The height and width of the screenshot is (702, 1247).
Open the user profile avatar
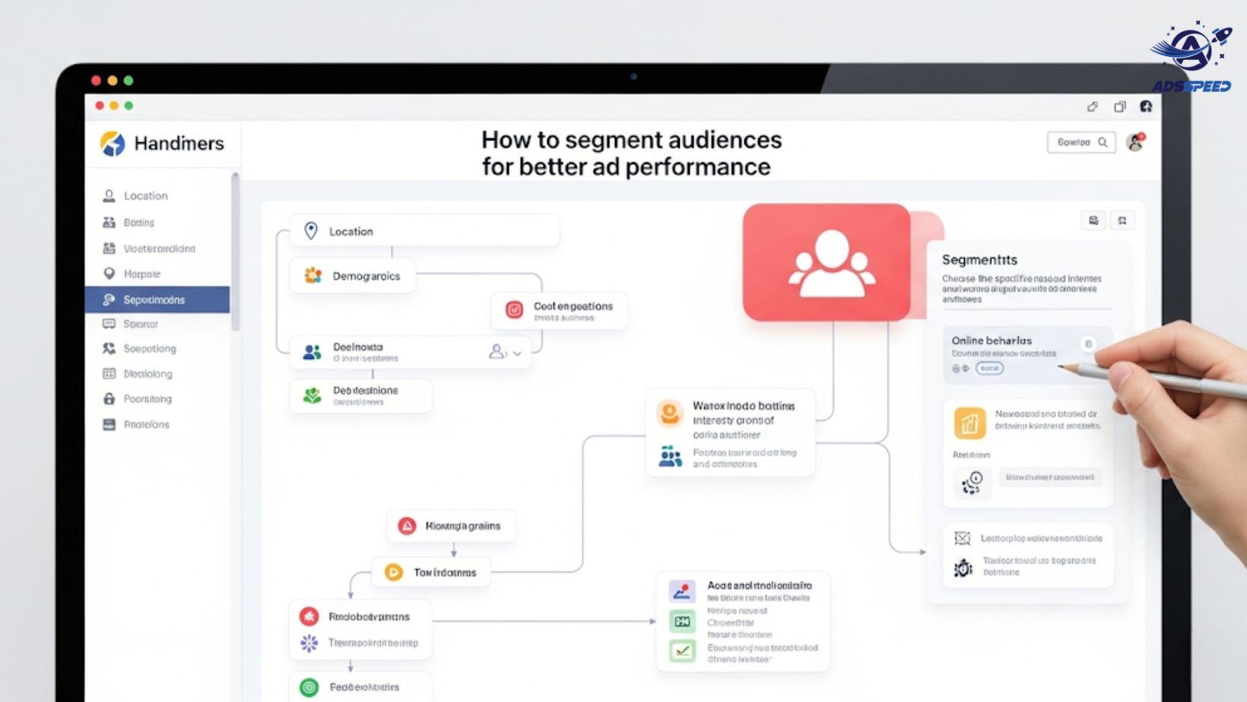(x=1135, y=142)
